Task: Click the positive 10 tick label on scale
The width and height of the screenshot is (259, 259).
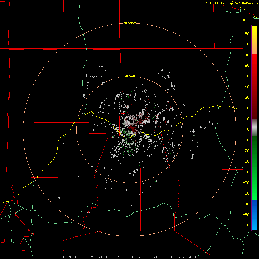Action: pos(247,119)
